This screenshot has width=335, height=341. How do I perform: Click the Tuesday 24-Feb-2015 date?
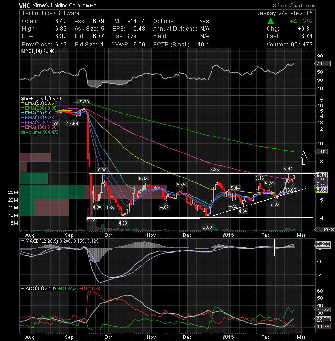click(x=283, y=13)
